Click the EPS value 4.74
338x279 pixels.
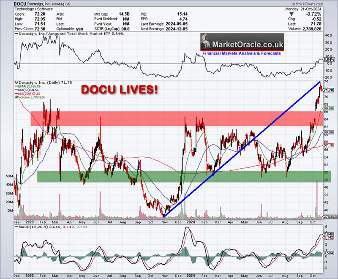tap(183, 19)
